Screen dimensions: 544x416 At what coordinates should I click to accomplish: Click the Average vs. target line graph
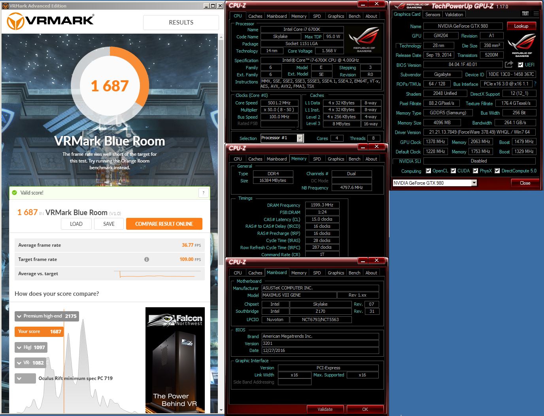coord(157,274)
